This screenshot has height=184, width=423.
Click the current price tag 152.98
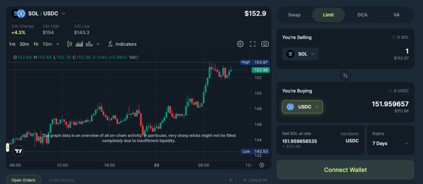coord(261,70)
